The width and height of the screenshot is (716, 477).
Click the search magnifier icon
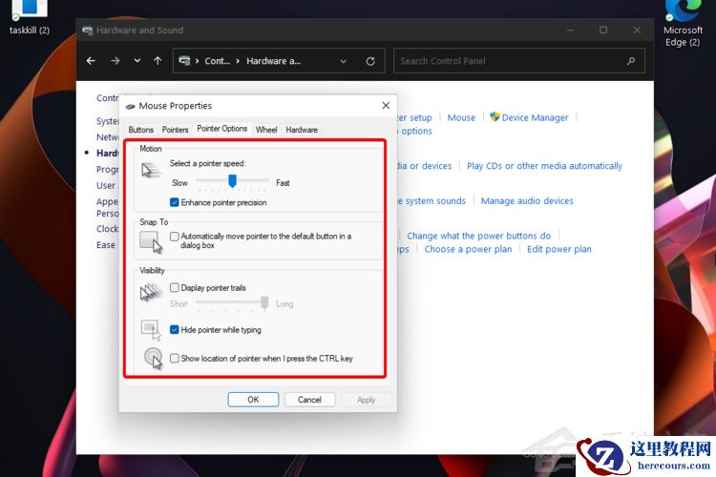click(x=631, y=61)
